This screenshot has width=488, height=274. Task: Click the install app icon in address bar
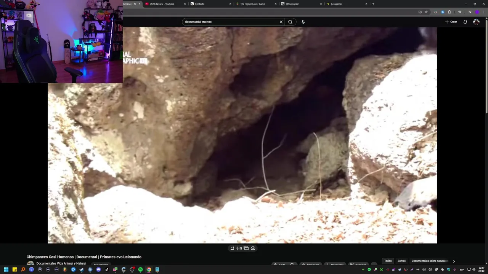tap(420, 12)
